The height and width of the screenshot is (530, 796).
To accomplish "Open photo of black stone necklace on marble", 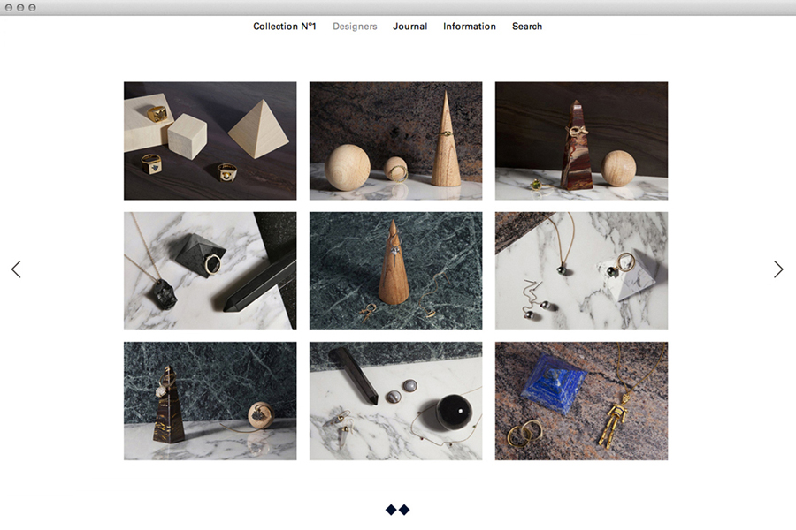I will [210, 271].
